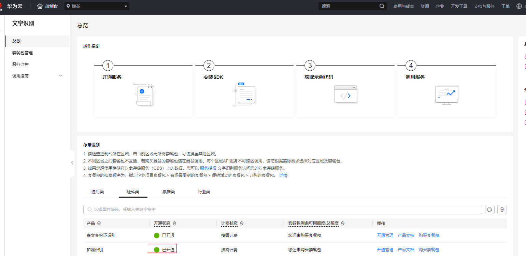This screenshot has width=526, height=256.
Task: Open table column settings gear
Action: (x=502, y=210)
